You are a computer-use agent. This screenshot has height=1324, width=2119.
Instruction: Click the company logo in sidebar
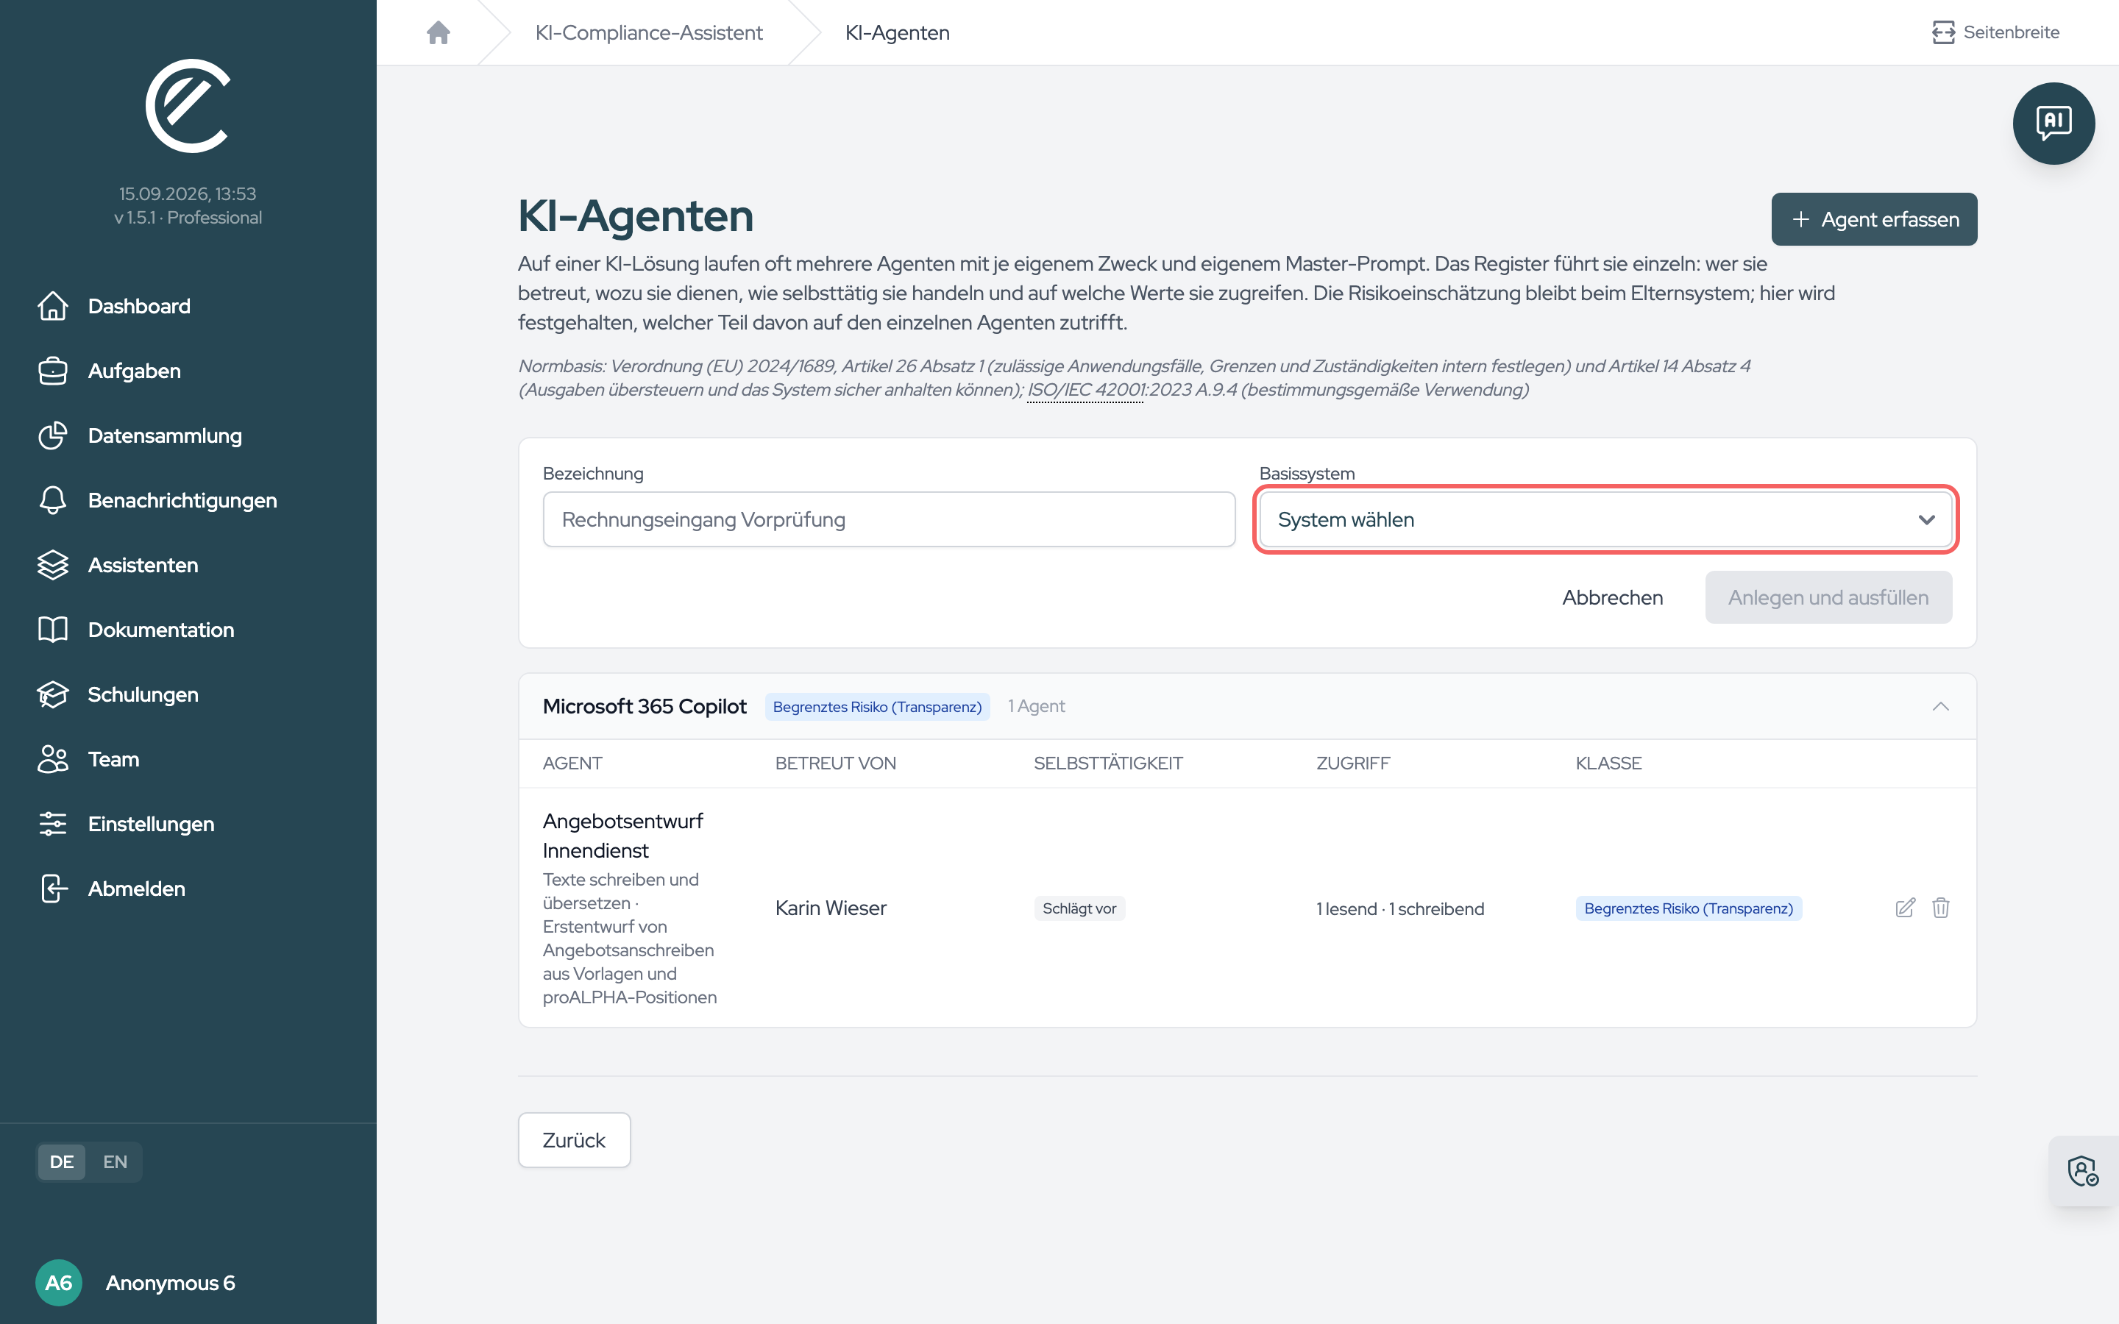188,106
